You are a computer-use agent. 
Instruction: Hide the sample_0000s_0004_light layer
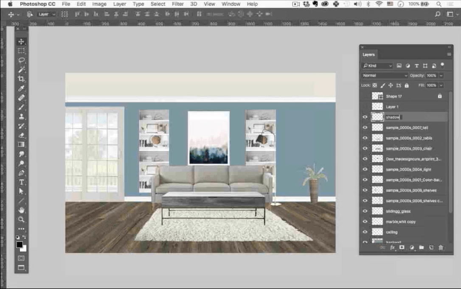click(x=365, y=170)
